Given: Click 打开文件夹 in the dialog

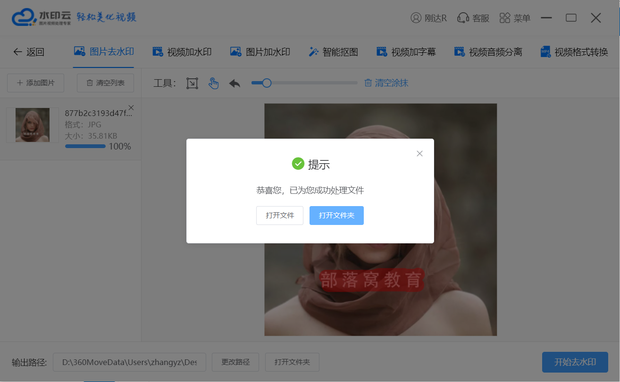Looking at the screenshot, I should tap(336, 216).
